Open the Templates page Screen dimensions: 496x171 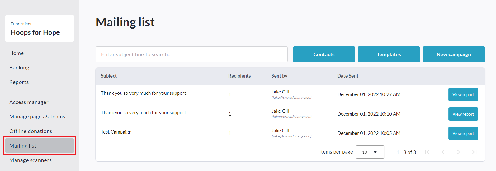[389, 54]
